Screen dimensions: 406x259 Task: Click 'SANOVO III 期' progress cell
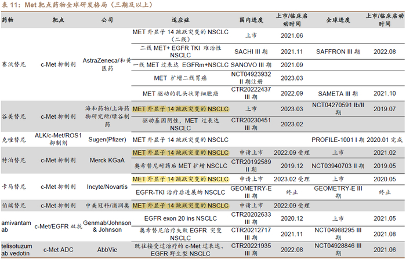point(251,65)
